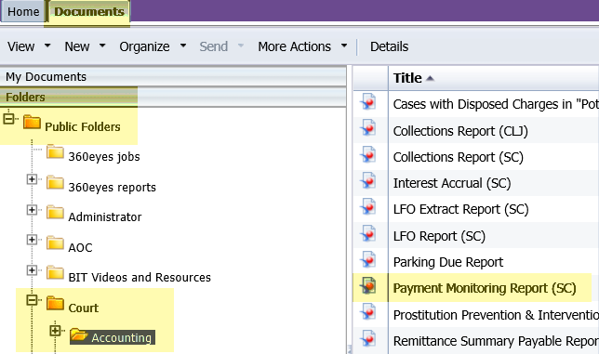Open the My Documents panel
Viewport: 599px width, 354px height.
173,77
